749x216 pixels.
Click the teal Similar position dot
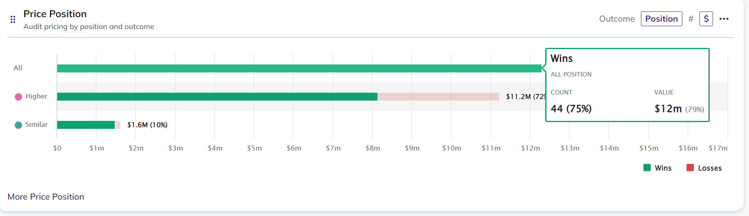(18, 125)
